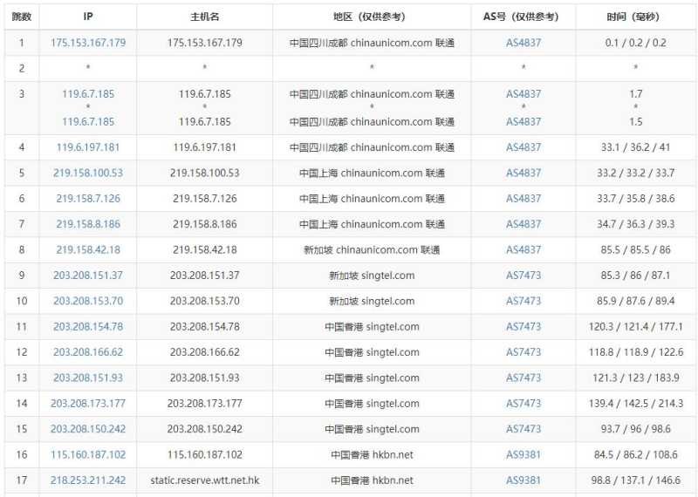The width and height of the screenshot is (698, 497).
Task: Select hostname cell 115.160.187.102
Action: (x=205, y=455)
